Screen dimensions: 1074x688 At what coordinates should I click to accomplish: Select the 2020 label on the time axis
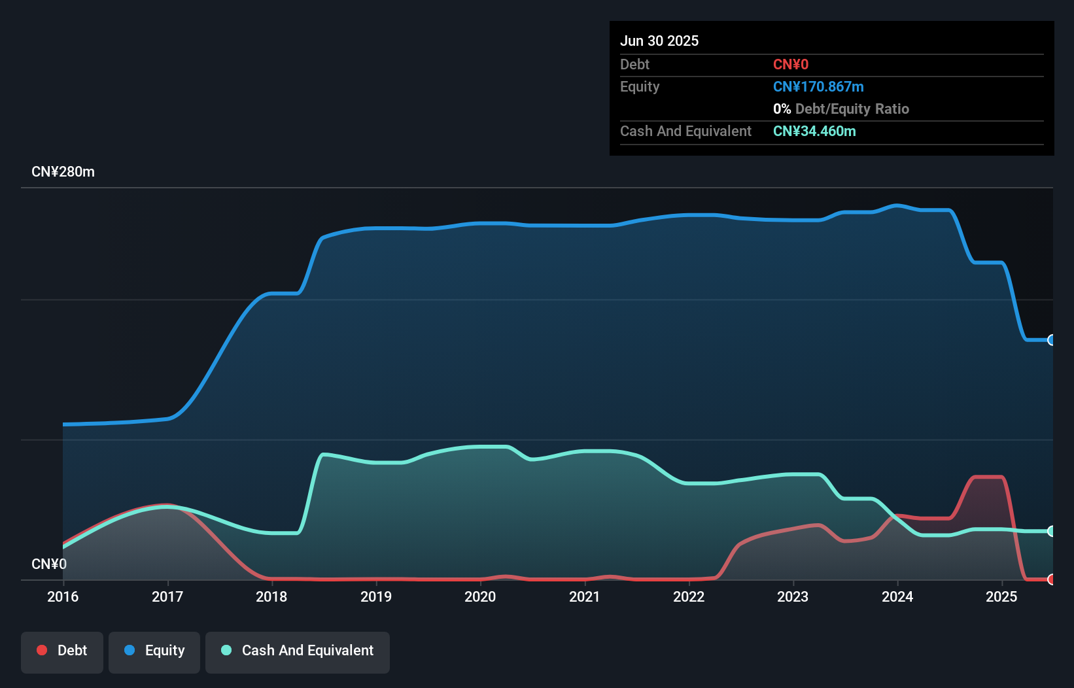click(481, 596)
